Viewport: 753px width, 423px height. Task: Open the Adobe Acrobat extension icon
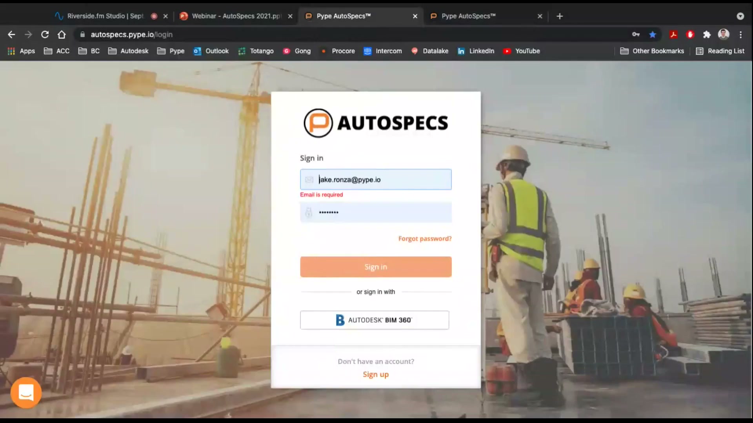coord(673,34)
